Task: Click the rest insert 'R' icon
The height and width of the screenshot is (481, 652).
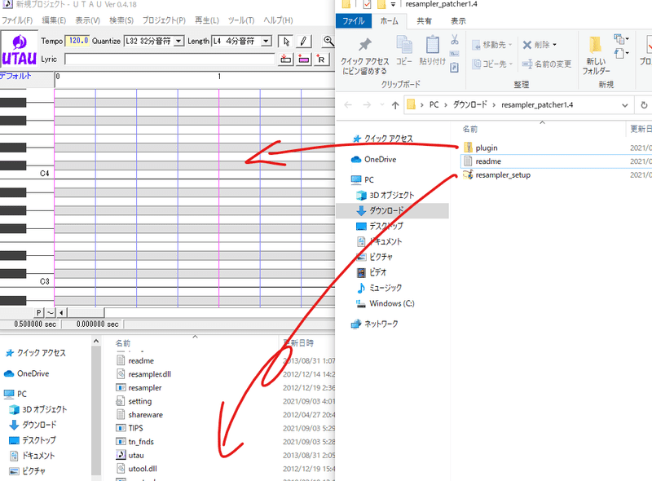Action: click(321, 59)
